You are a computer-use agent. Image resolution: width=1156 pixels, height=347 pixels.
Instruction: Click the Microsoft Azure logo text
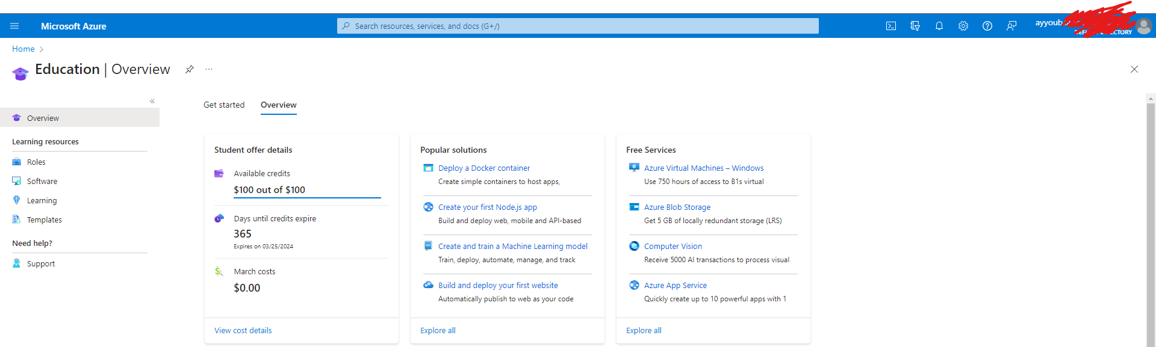[x=73, y=26]
